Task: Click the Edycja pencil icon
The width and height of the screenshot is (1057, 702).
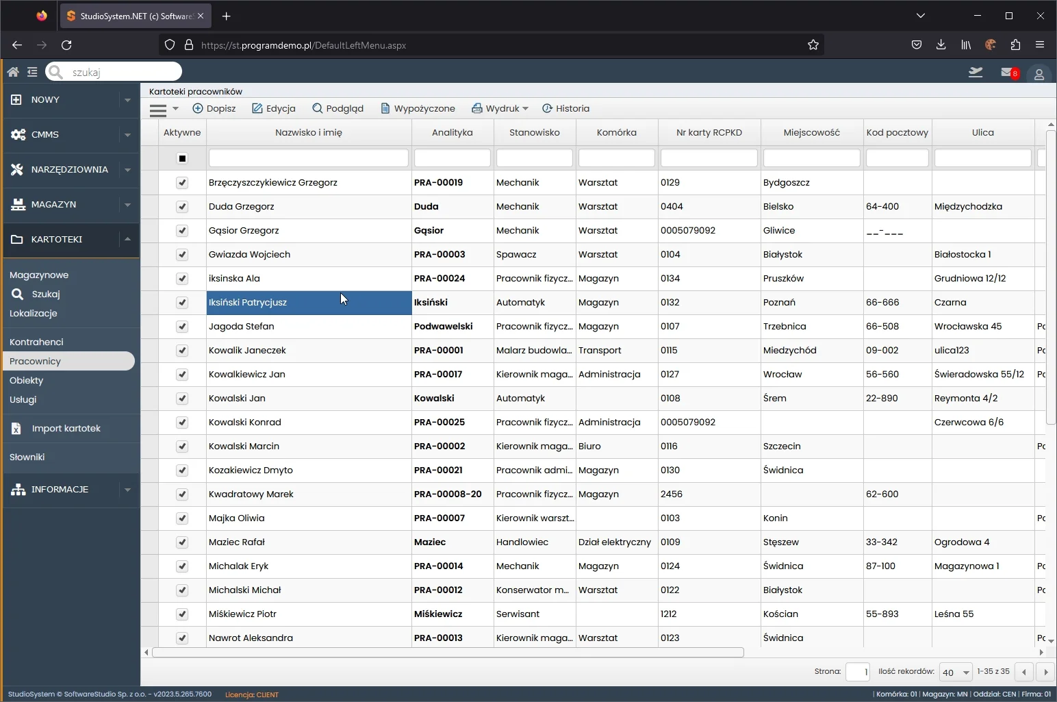Action: tap(257, 108)
